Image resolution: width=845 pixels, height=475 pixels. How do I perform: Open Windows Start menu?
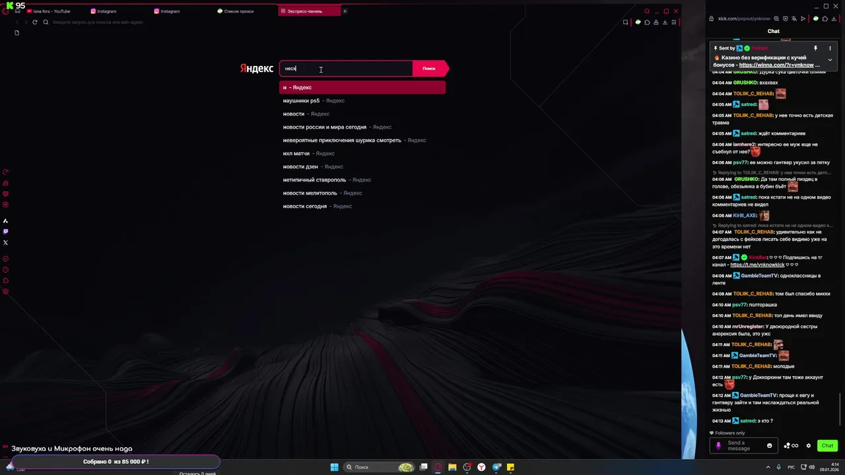(335, 467)
